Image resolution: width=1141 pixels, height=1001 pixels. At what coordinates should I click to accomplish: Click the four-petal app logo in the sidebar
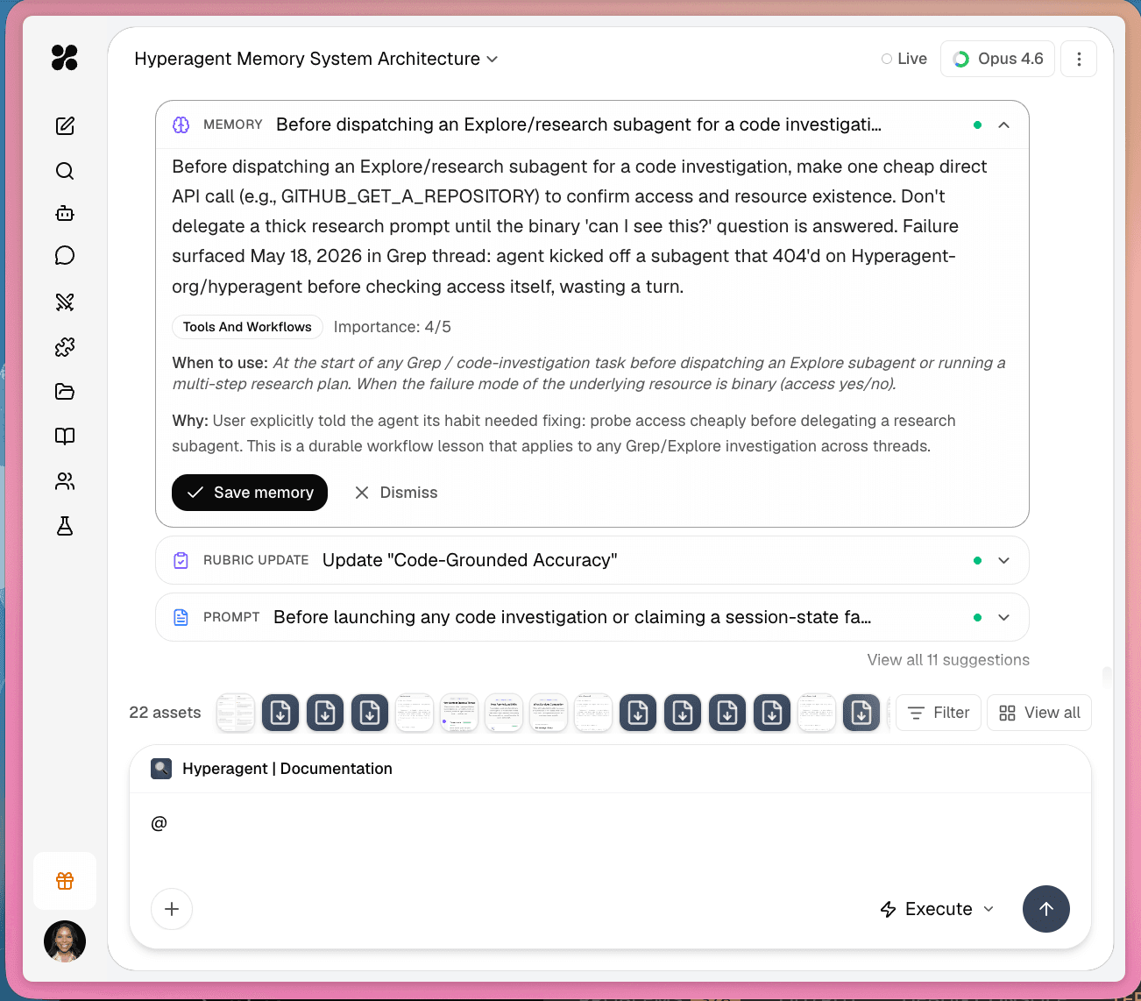65,58
